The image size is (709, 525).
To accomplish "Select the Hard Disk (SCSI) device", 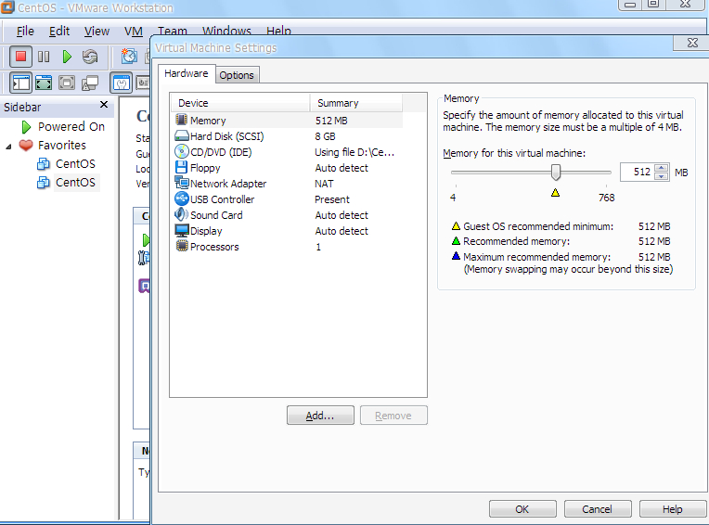I will (287, 136).
